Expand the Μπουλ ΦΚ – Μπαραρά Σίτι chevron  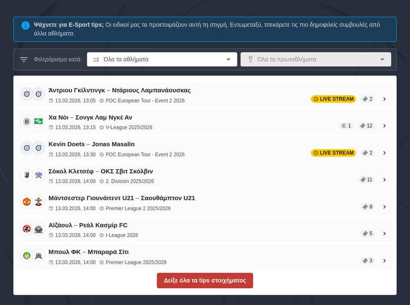[384, 260]
